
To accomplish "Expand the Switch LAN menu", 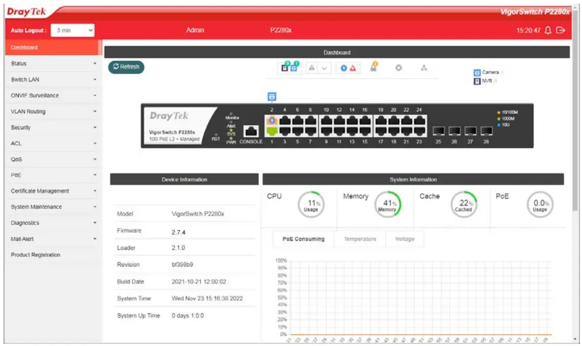I will 54,79.
